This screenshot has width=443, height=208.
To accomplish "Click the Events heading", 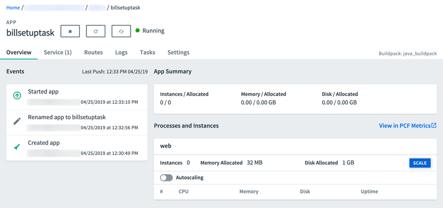I will point(16,72).
